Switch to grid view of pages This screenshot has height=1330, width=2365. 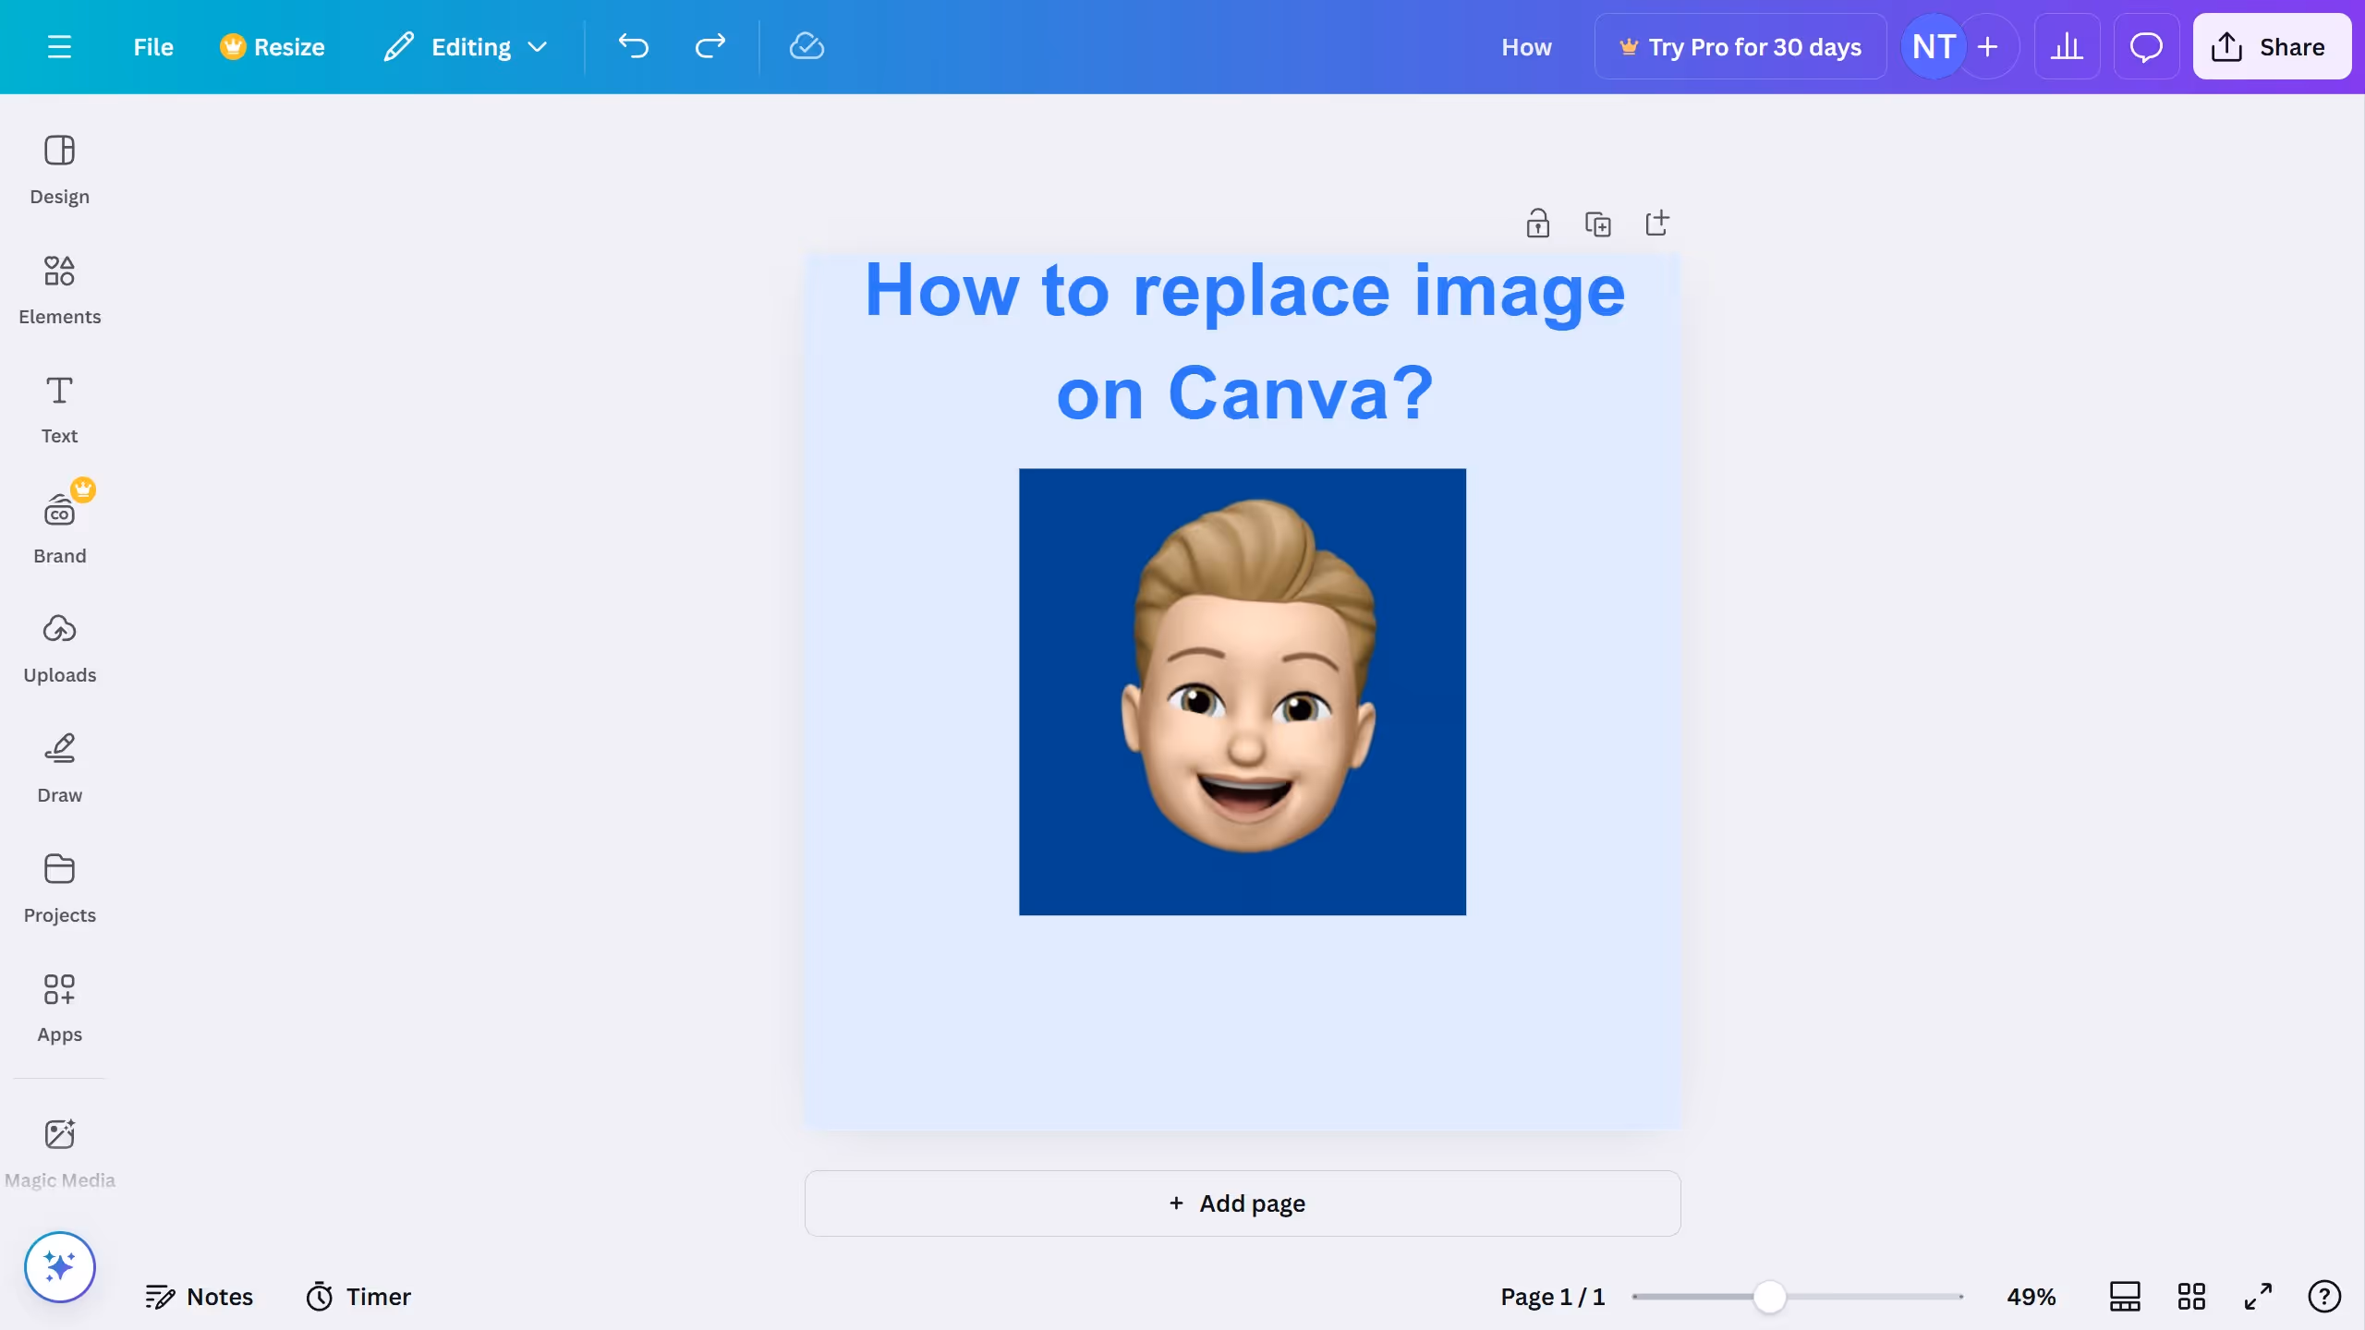(2191, 1296)
